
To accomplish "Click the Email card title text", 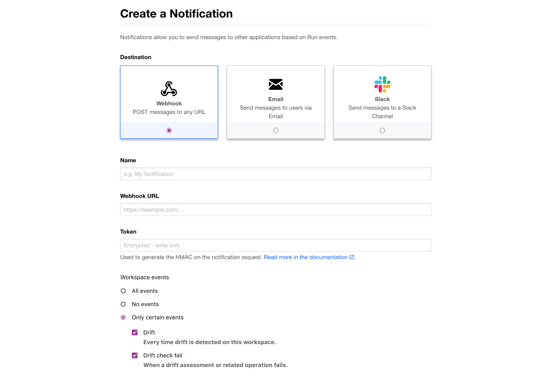I will tap(275, 99).
